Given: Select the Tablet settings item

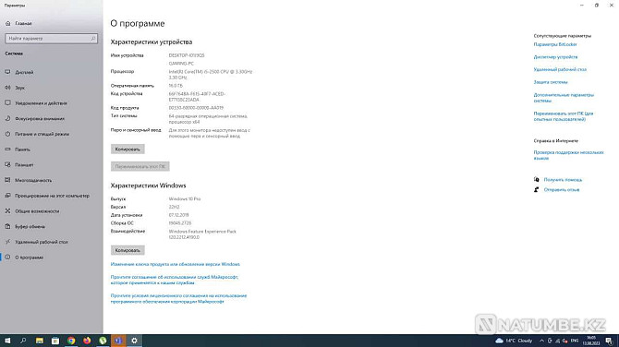Looking at the screenshot, I should pyautogui.click(x=24, y=165).
